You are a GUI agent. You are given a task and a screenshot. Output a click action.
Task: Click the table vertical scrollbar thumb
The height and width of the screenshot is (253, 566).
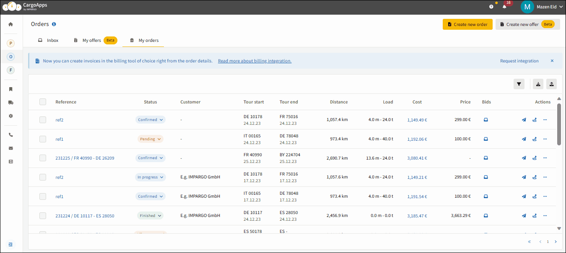click(559, 124)
